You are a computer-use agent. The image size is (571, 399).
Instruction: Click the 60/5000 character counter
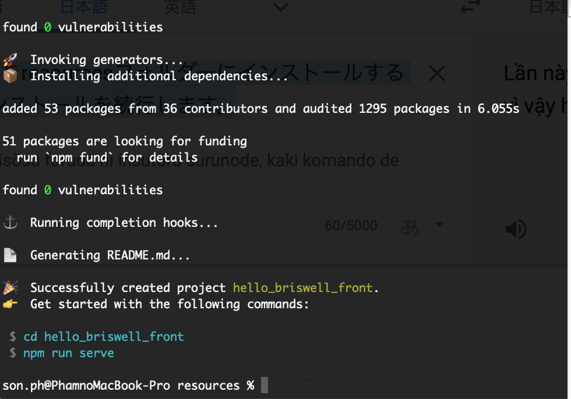[351, 225]
